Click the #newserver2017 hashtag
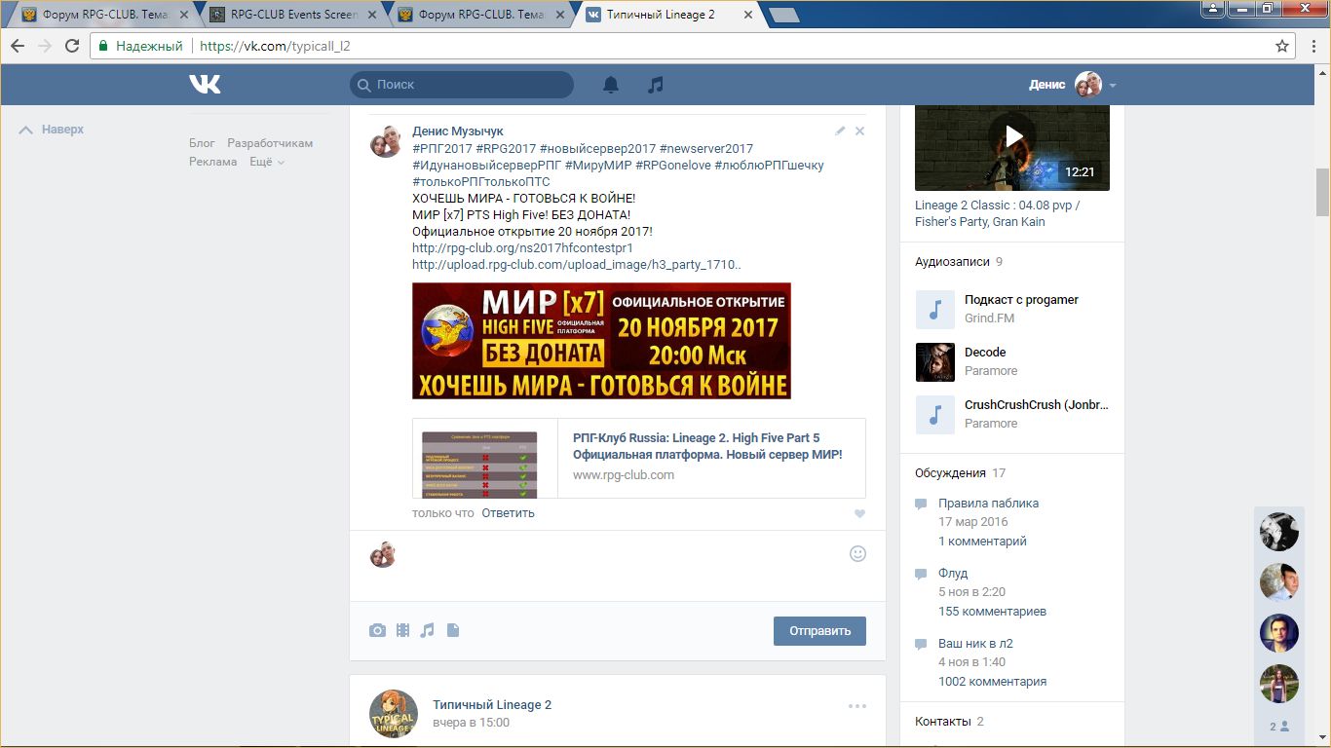1331x748 pixels. pos(706,148)
